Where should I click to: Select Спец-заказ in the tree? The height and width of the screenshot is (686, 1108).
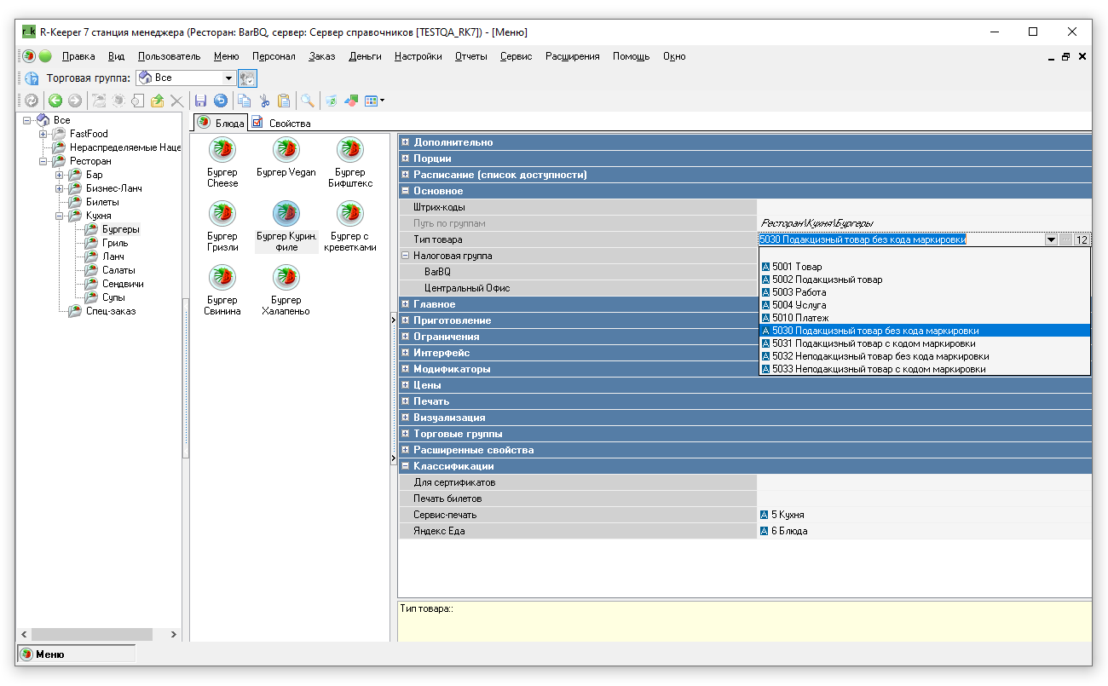(x=111, y=311)
